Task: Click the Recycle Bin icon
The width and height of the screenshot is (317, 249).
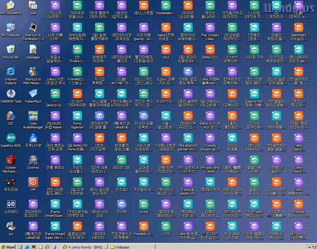Action: tap(11, 50)
